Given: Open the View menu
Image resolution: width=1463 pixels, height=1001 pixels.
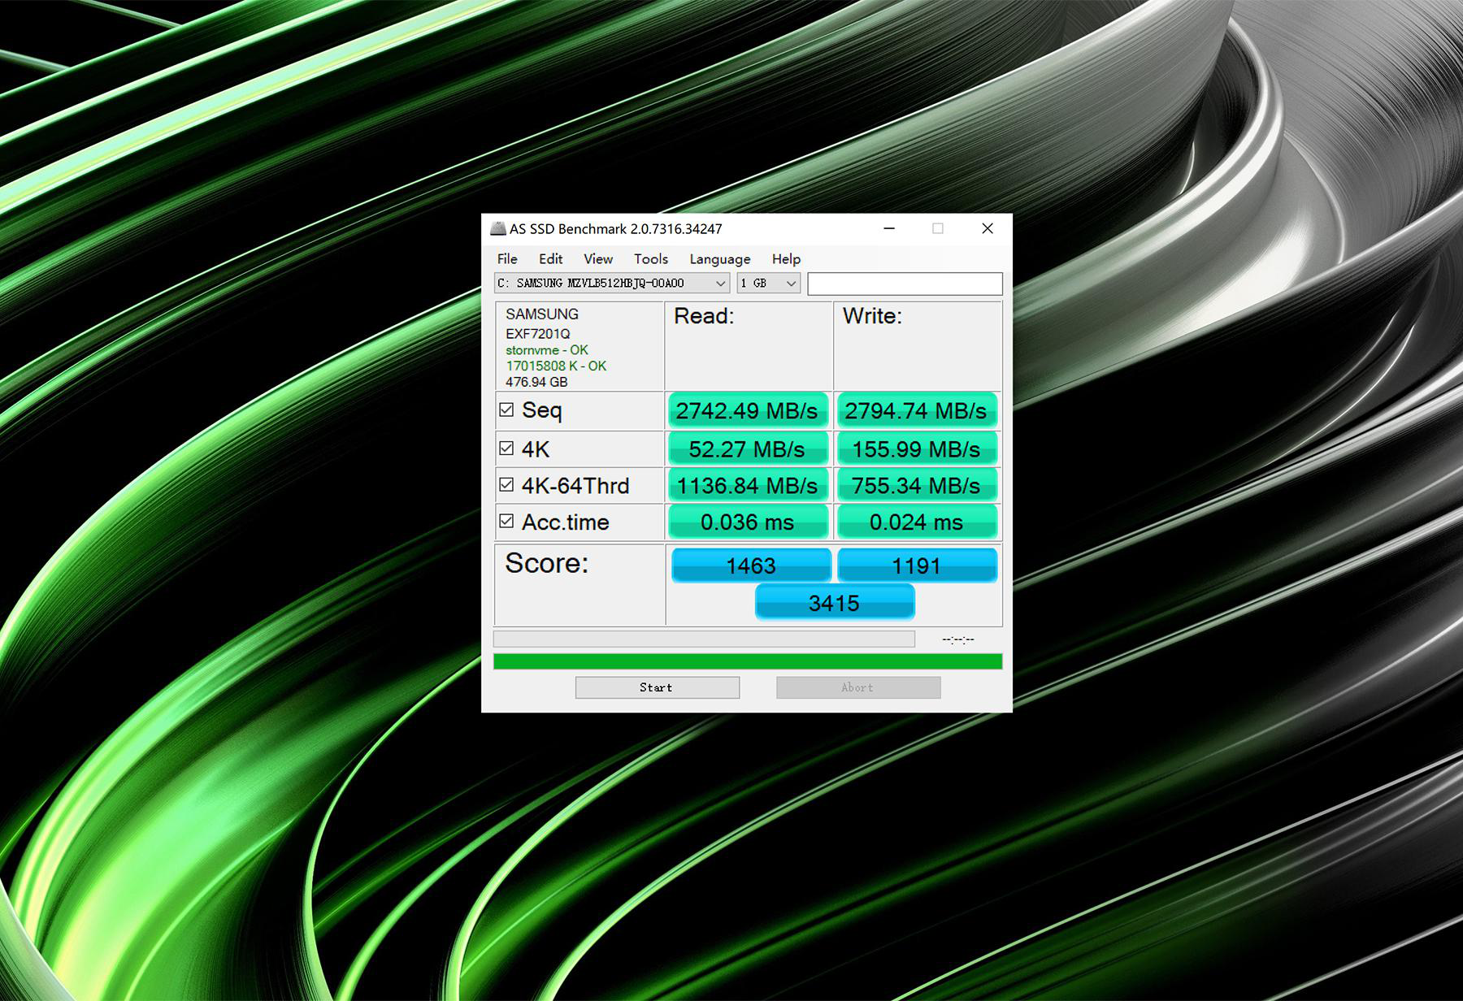Looking at the screenshot, I should click(x=598, y=258).
